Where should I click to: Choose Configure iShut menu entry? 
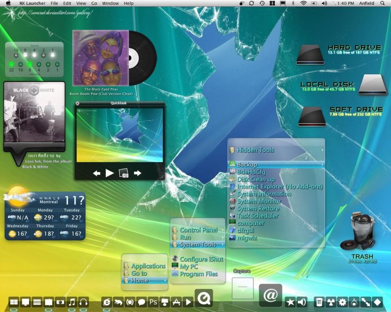point(197,259)
